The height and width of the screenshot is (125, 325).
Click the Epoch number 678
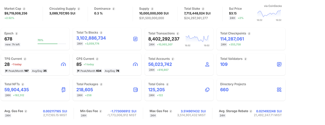pos(8,39)
